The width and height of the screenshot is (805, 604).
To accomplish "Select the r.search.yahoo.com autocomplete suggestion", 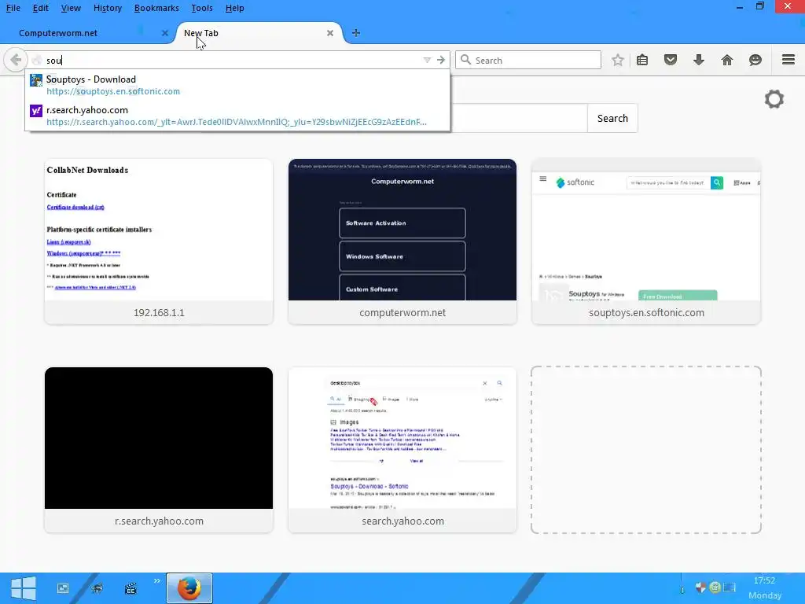I will pyautogui.click(x=237, y=116).
